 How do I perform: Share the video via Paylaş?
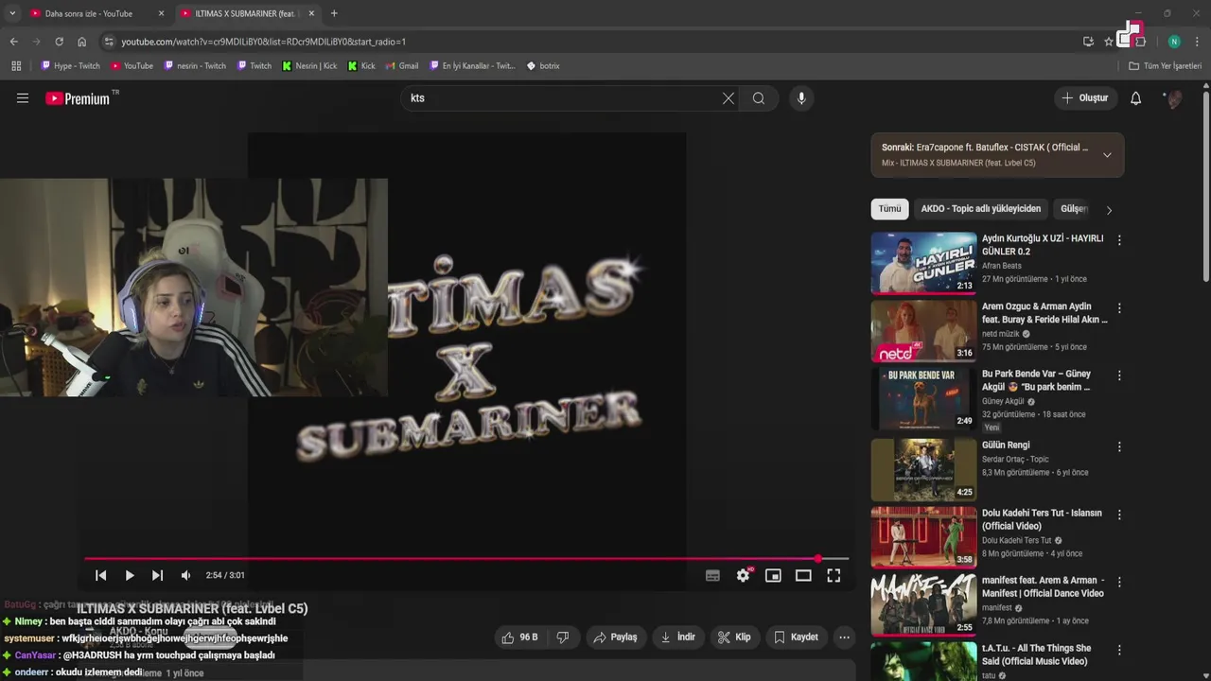pos(615,637)
